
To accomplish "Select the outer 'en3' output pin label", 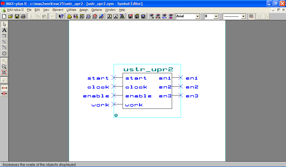I will (192, 96).
